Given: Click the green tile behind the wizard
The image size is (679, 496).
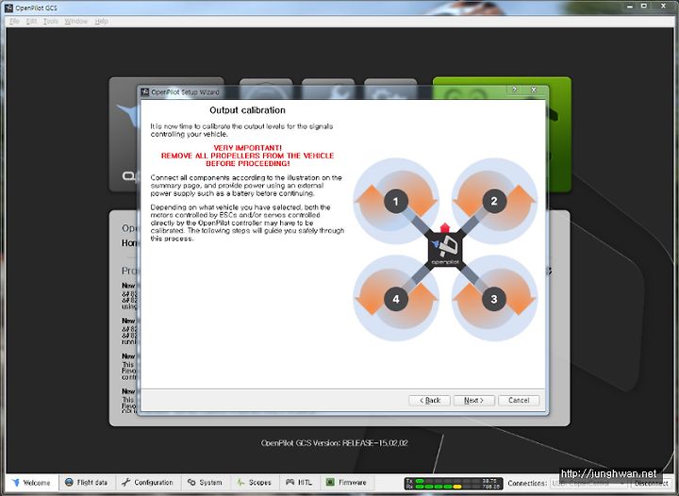Looking at the screenshot, I should [558, 134].
